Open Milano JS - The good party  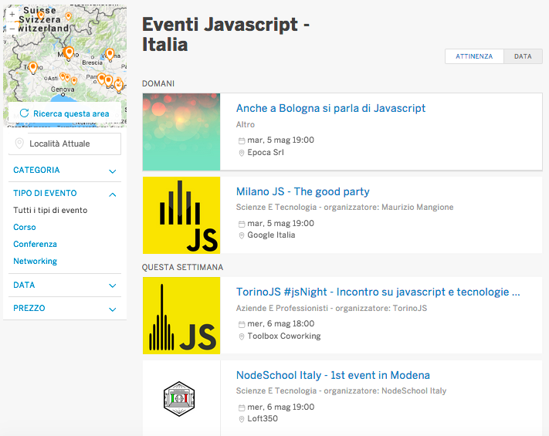pyautogui.click(x=303, y=191)
